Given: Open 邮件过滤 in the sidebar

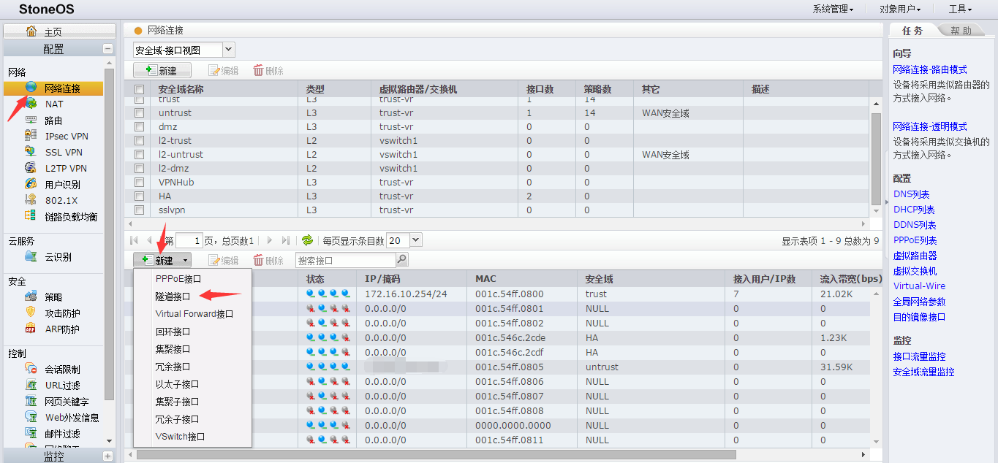Looking at the screenshot, I should click(x=62, y=434).
